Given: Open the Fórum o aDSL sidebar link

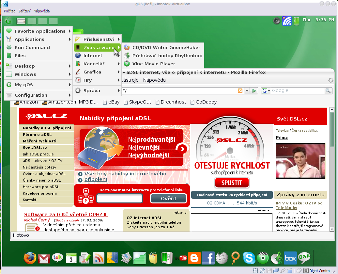Looking at the screenshot, I should 37,135.
